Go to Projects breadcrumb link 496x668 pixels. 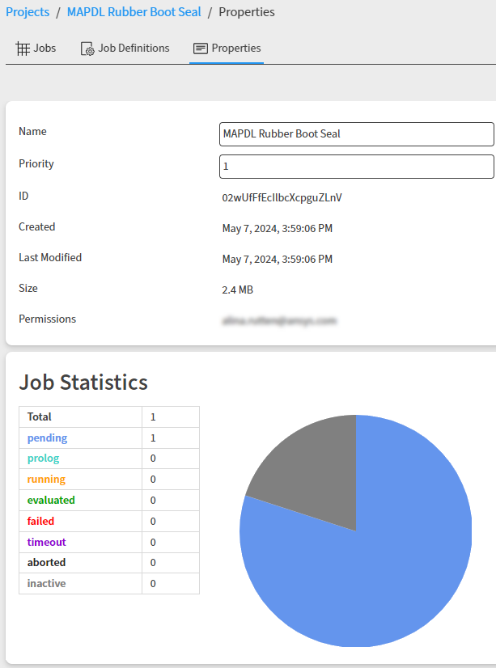coord(28,12)
